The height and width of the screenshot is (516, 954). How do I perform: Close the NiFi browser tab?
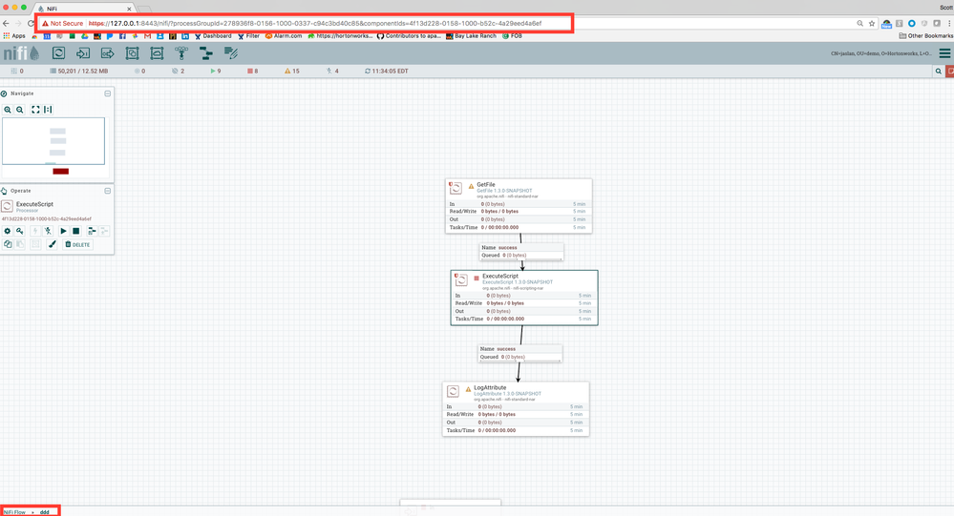(129, 10)
